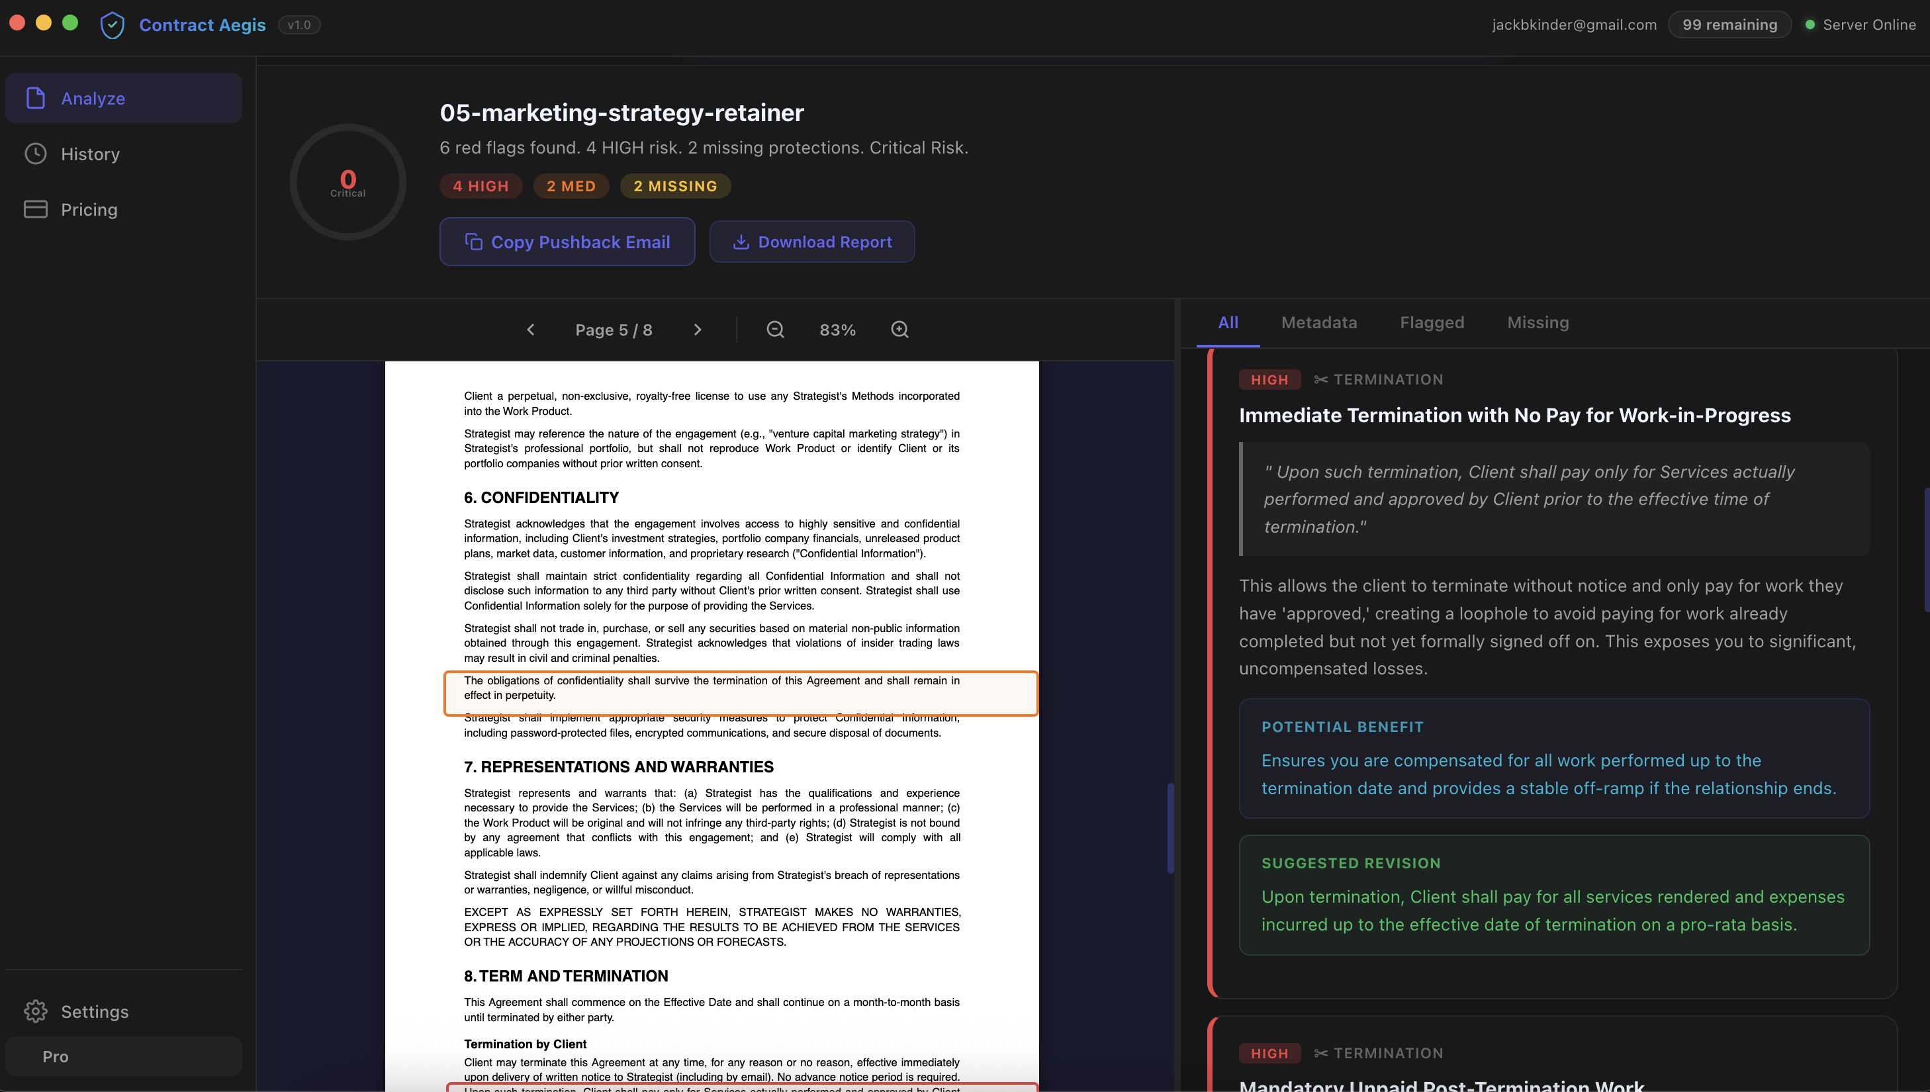Click the Critical risk score ring
The width and height of the screenshot is (1930, 1092).
[347, 181]
